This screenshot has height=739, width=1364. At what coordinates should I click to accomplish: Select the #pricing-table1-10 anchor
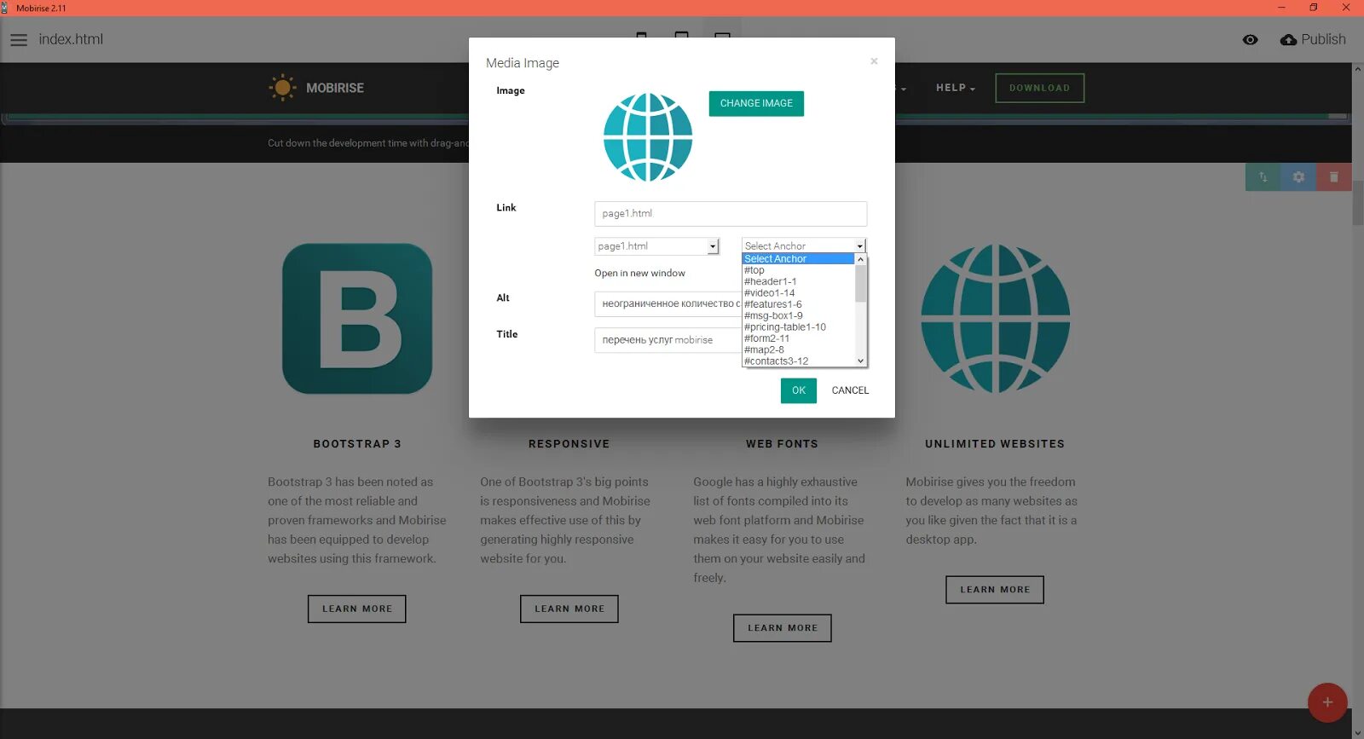click(x=798, y=327)
